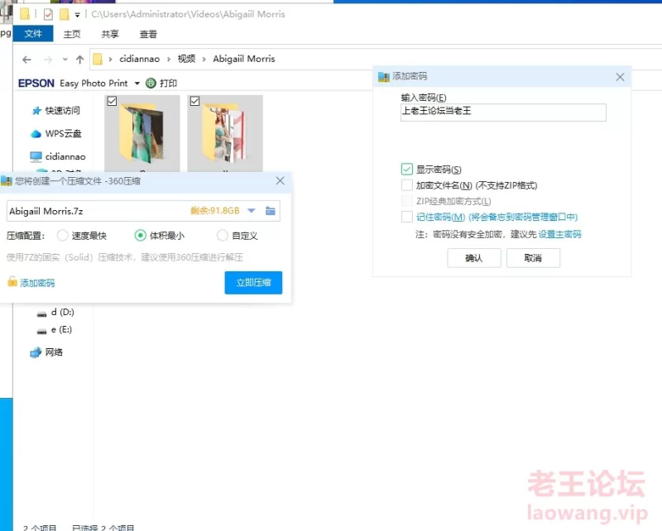Click the quick access toolbar new folder icon

tap(65, 15)
